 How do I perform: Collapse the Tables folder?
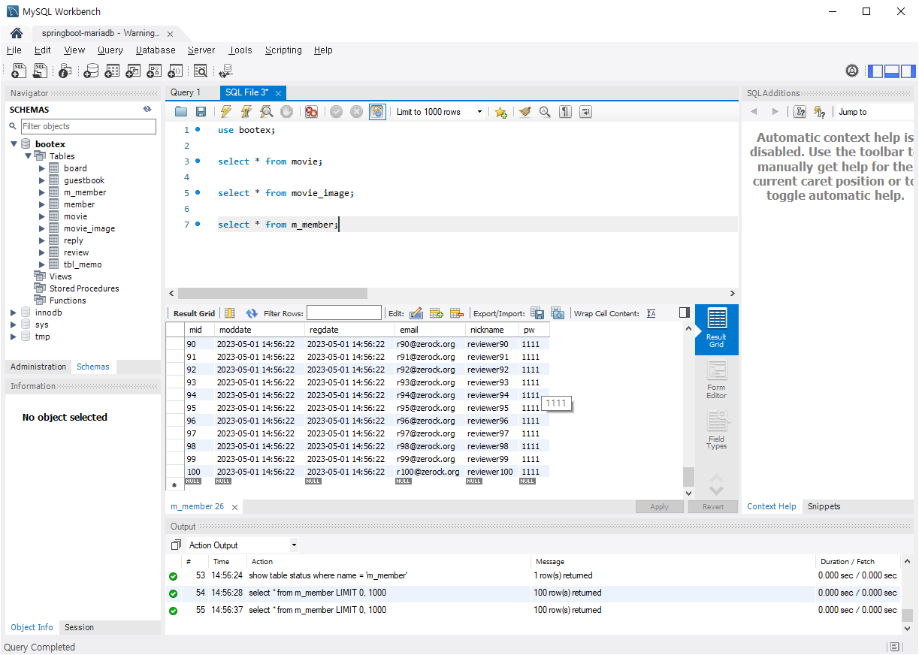click(28, 156)
